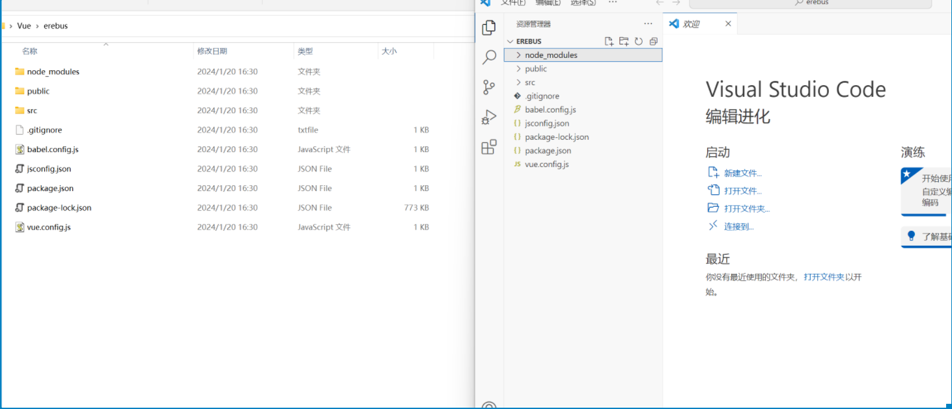
Task: Click the file icon beside 打开文件
Action: (x=713, y=191)
